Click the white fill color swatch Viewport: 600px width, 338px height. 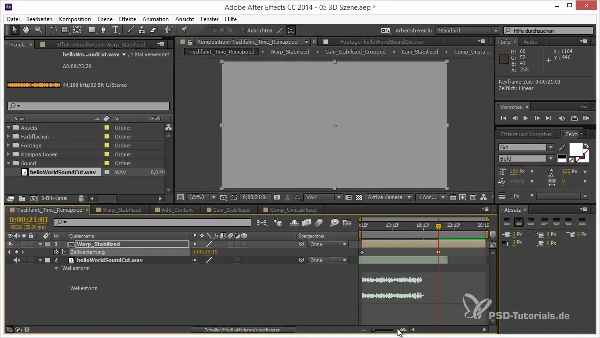click(x=575, y=150)
